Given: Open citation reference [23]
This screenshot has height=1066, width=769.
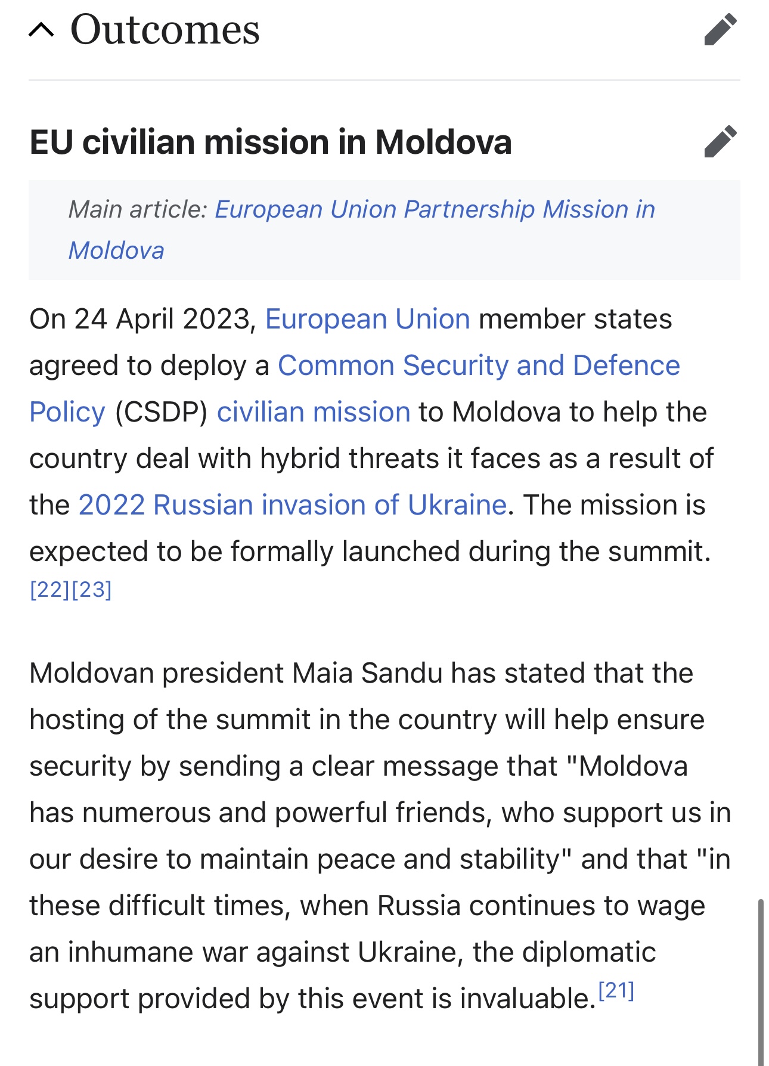Looking at the screenshot, I should point(91,590).
